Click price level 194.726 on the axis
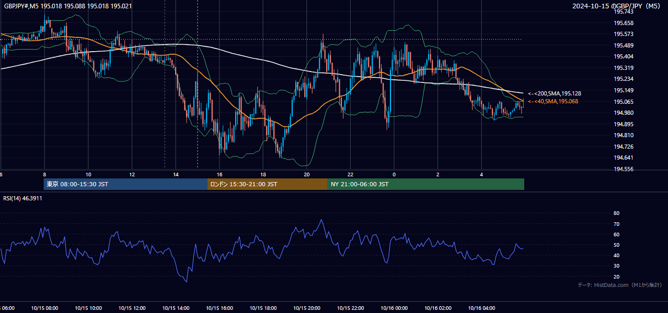The height and width of the screenshot is (313, 668). [x=624, y=147]
